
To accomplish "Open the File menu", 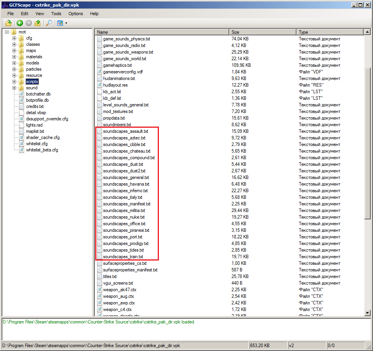I will pyautogui.click(x=10, y=14).
